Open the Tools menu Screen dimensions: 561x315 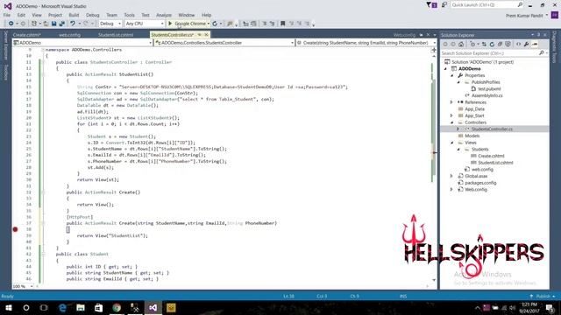pyautogui.click(x=129, y=15)
